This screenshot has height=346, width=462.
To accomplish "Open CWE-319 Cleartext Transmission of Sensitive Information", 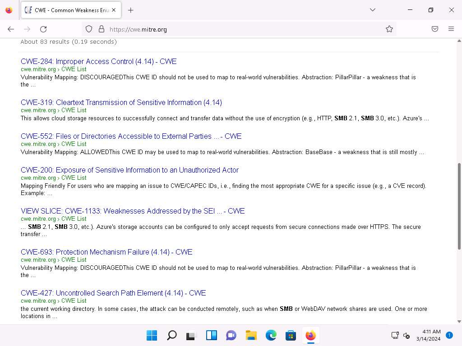I will 121,102.
